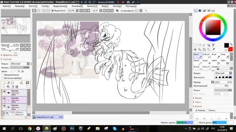
Task: Zoom out with toolbar minus button
Action: tap(81, 11)
